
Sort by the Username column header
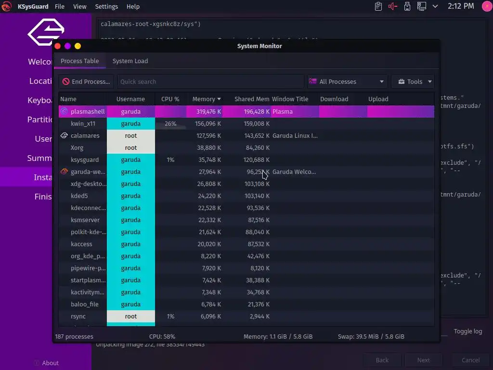tap(131, 99)
